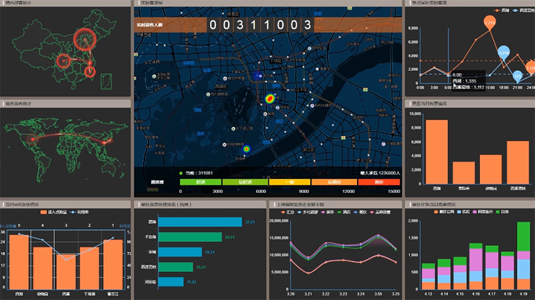This screenshot has height=300, width=535.
Task: Click the orange 7,113 peak pin marker
Action: (x=490, y=23)
